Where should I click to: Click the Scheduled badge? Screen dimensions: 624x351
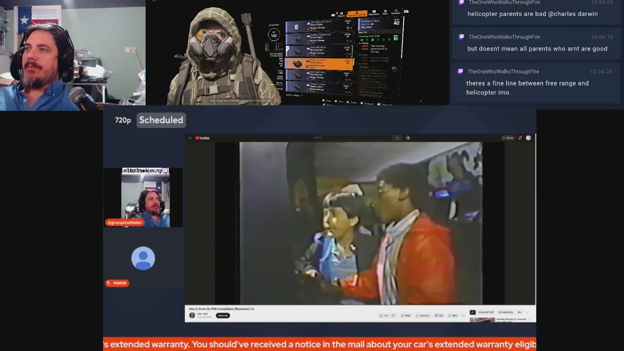pos(161,120)
